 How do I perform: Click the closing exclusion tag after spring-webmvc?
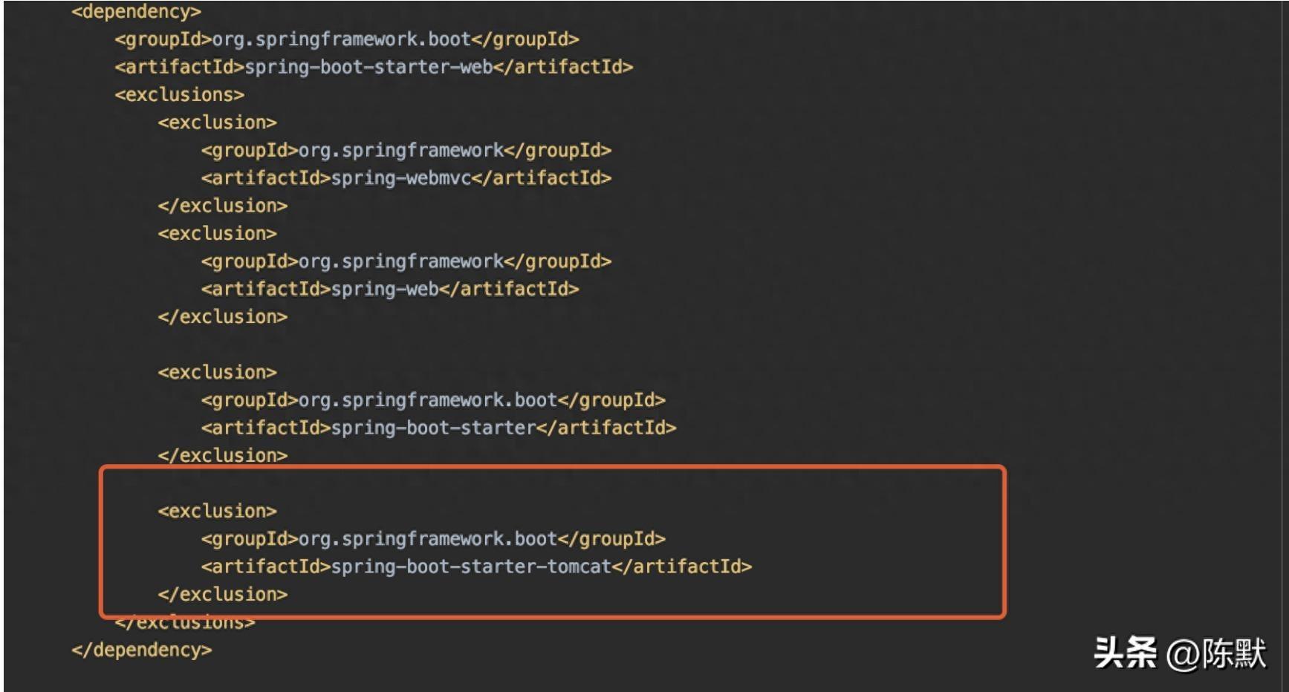point(222,206)
